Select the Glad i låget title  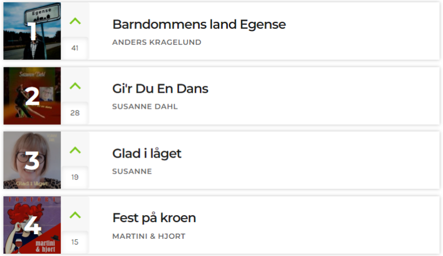[147, 154]
